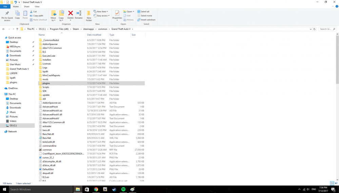Select the lspdfr folder in file list
The height and width of the screenshot is (193, 339).
45,71
